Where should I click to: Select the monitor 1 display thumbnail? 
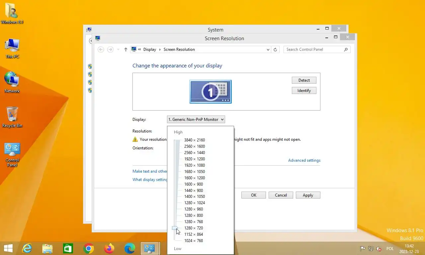pos(211,92)
